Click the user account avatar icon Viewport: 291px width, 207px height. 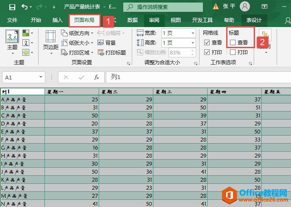[x=244, y=6]
